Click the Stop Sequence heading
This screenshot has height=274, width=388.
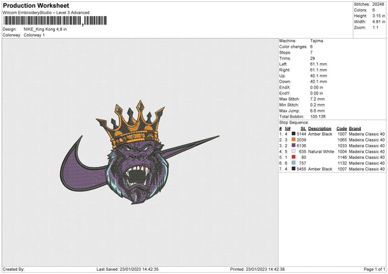pos(294,123)
